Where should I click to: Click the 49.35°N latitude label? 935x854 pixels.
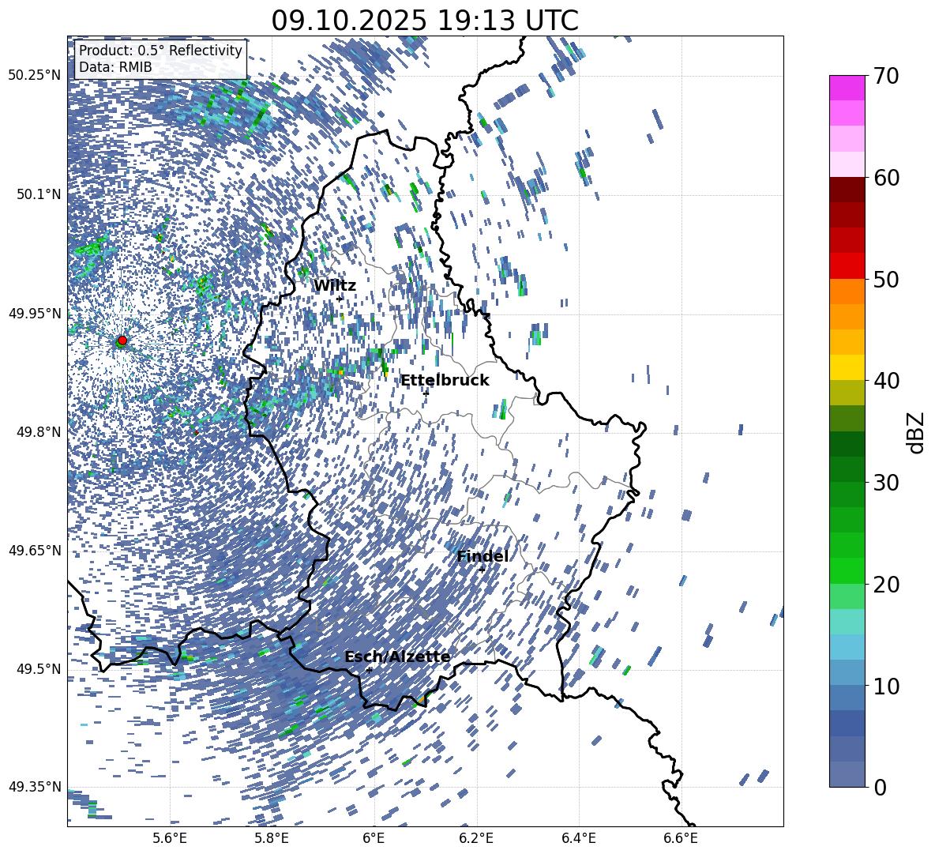[x=35, y=787]
